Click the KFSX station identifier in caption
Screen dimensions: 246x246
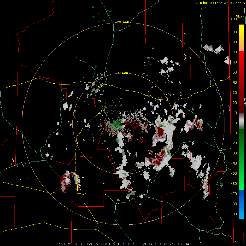[148, 244]
